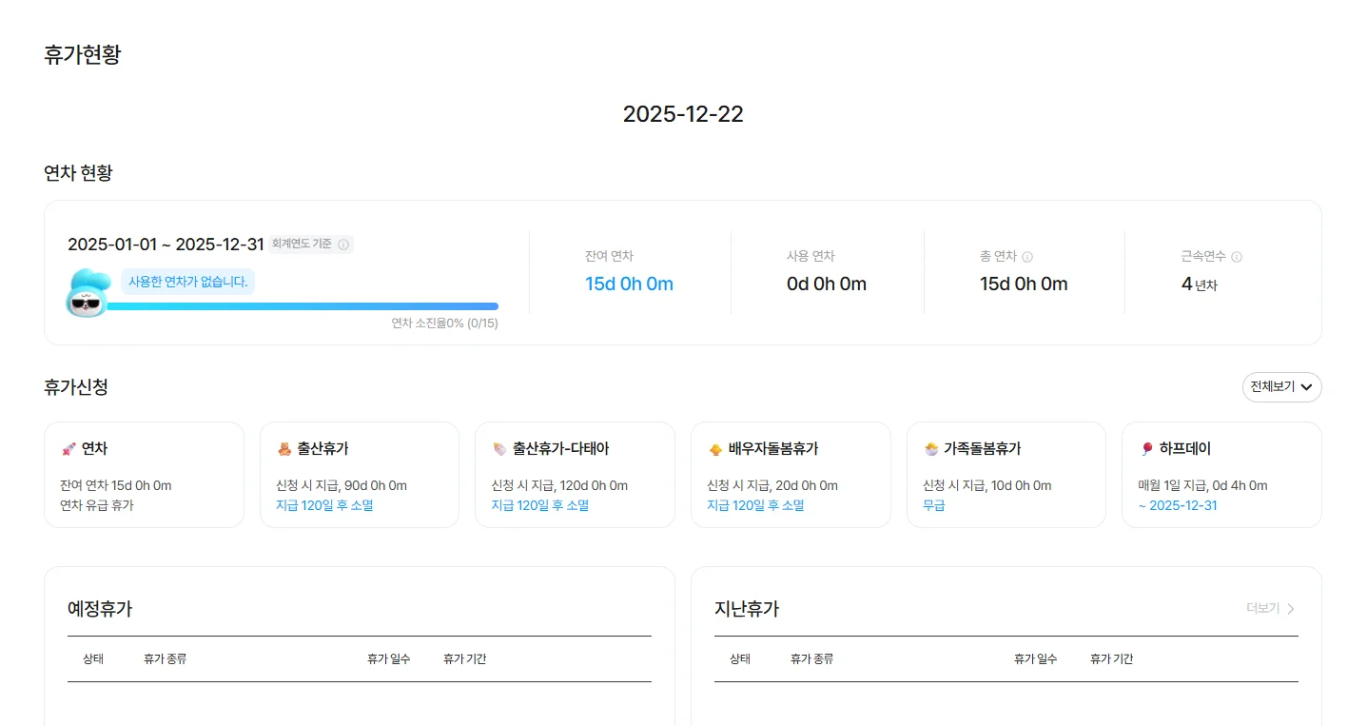Select the 잔여 연차 value showing 15d 0h 0m
The width and height of the screenshot is (1367, 726).
[x=629, y=284]
